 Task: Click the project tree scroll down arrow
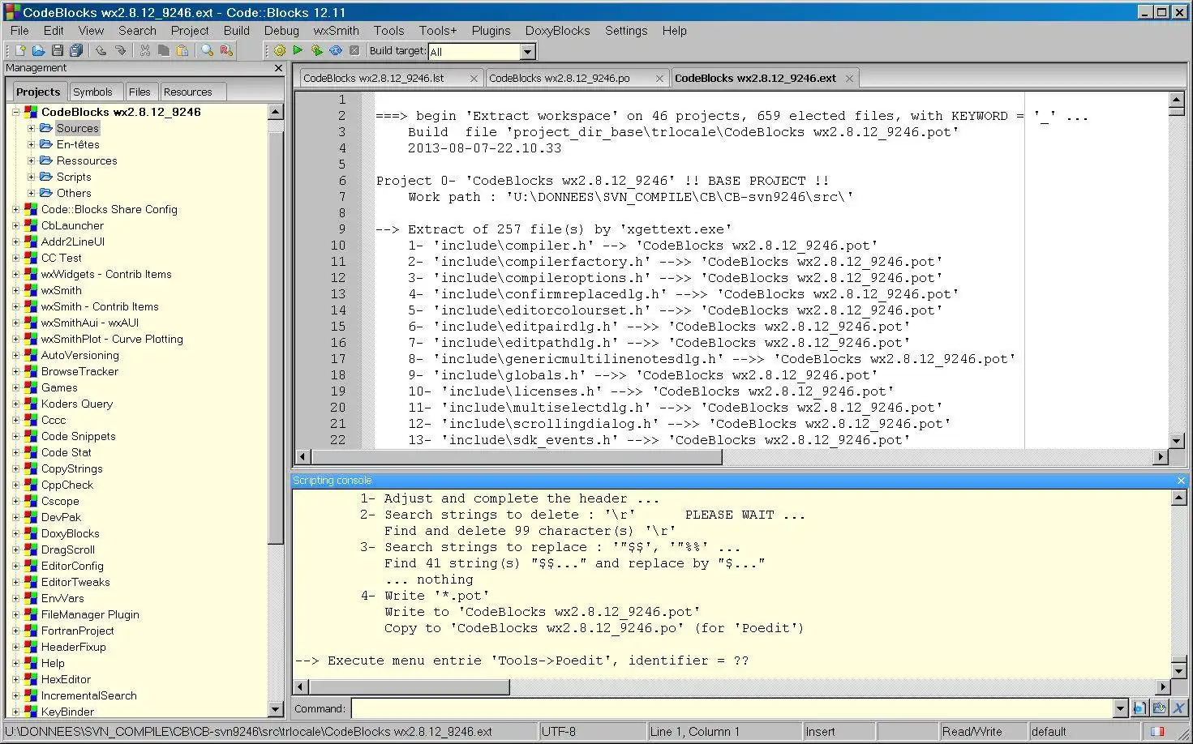(x=275, y=708)
